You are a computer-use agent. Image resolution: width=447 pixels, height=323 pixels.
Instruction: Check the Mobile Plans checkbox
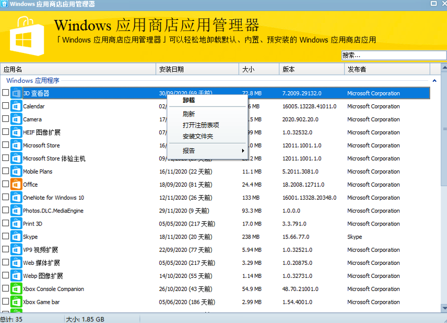[x=5, y=171]
